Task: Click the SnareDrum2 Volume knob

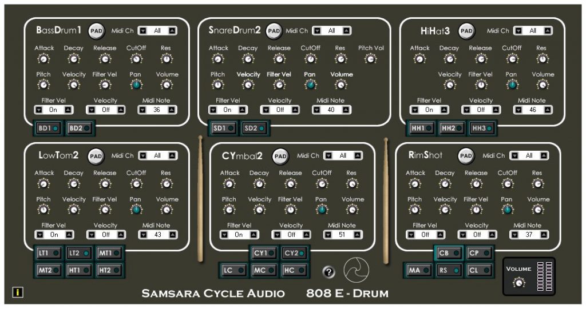Action: click(341, 85)
